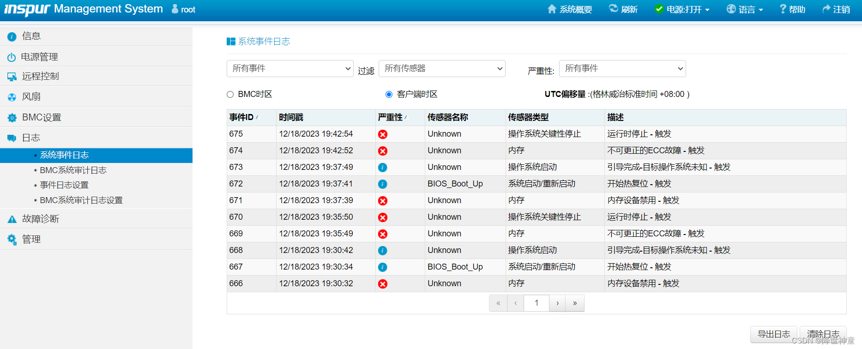862x349 pixels.
Task: Go to the next page of results
Action: [x=557, y=303]
